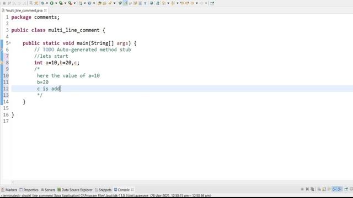Click the globe web browser toolbar icon
The image size is (353, 198).
[152, 3]
